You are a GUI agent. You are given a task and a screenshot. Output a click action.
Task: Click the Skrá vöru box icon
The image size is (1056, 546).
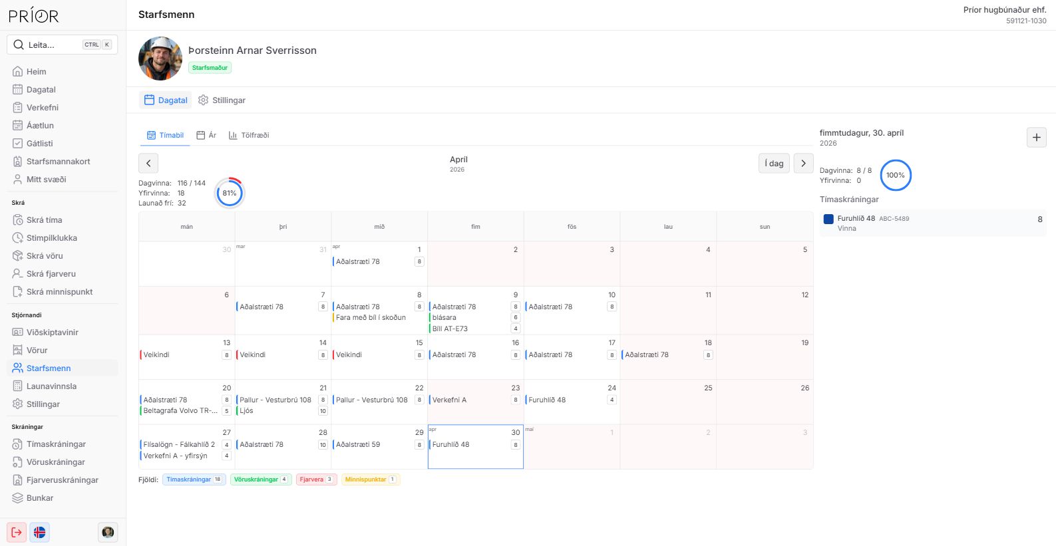(x=18, y=256)
